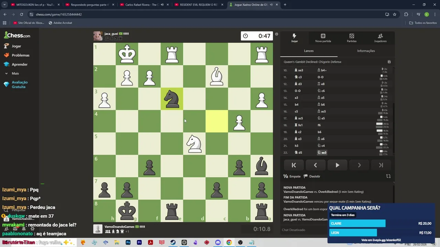Click the address bar URL
The height and width of the screenshot is (247, 440).
point(59,14)
